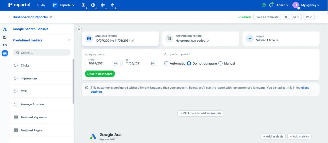Expand the Admin menu
Image resolution: width=328 pixels, height=143 pixels.
(283, 5)
